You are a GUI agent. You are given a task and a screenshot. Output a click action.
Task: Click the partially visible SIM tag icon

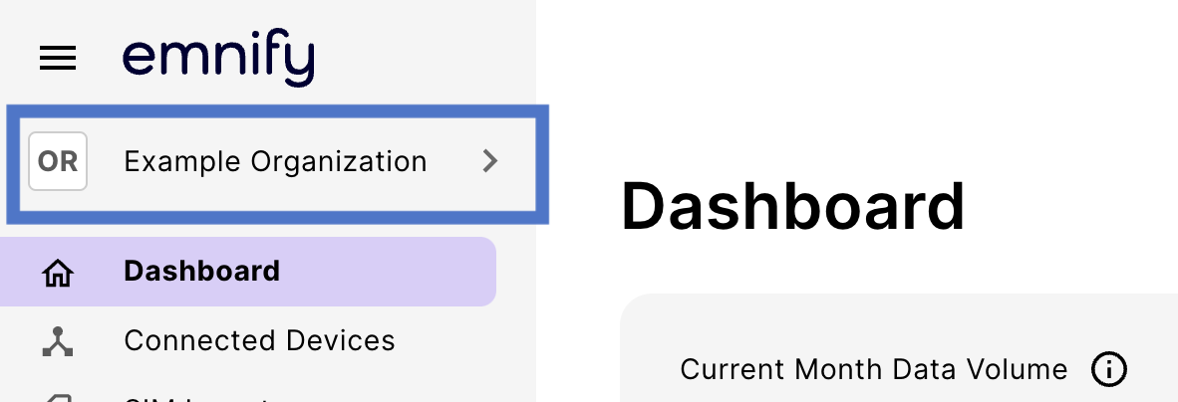pos(58,398)
